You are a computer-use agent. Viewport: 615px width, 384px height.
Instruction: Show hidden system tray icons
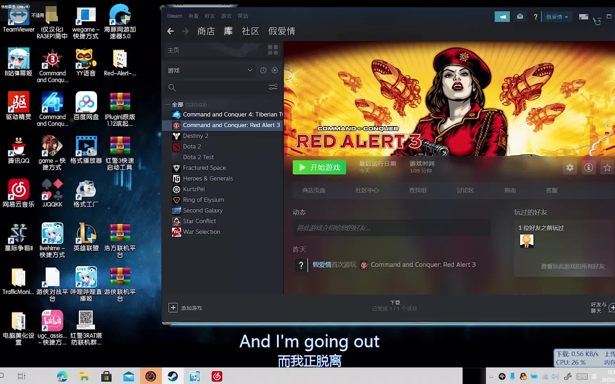tap(491, 376)
